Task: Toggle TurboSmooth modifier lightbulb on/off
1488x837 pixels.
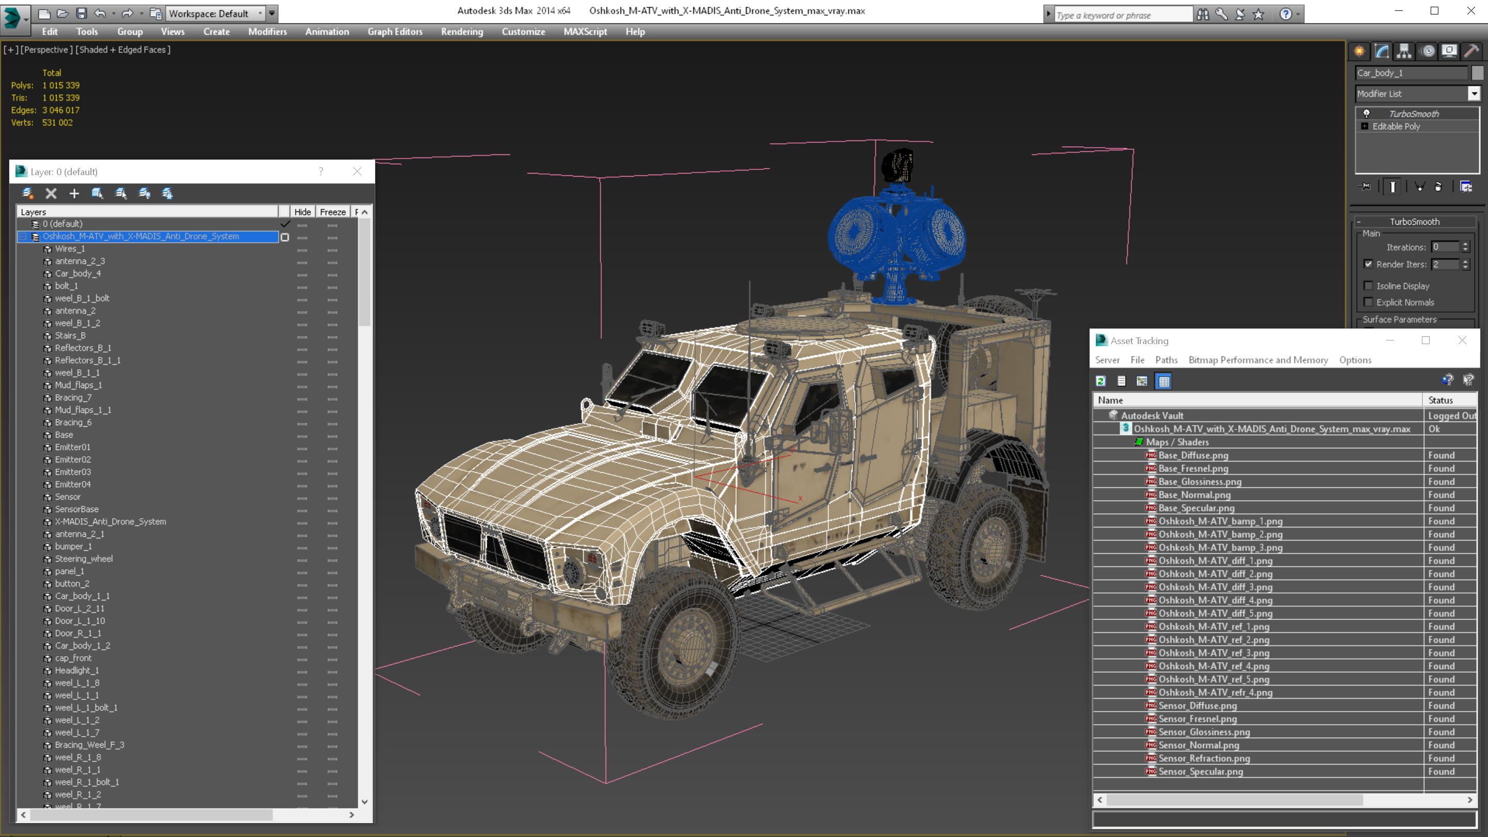Action: [1367, 114]
